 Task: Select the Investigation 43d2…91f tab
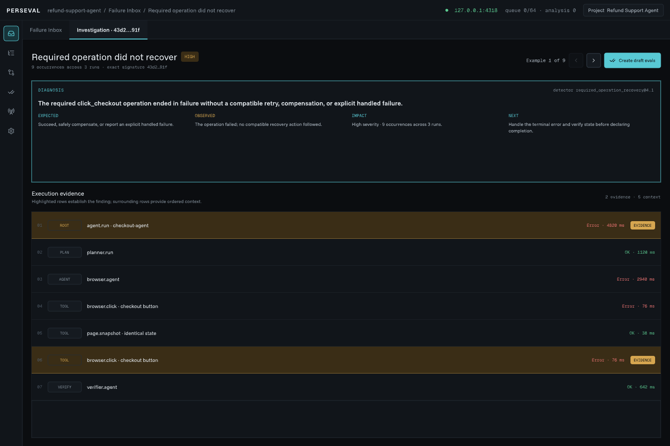pos(108,30)
